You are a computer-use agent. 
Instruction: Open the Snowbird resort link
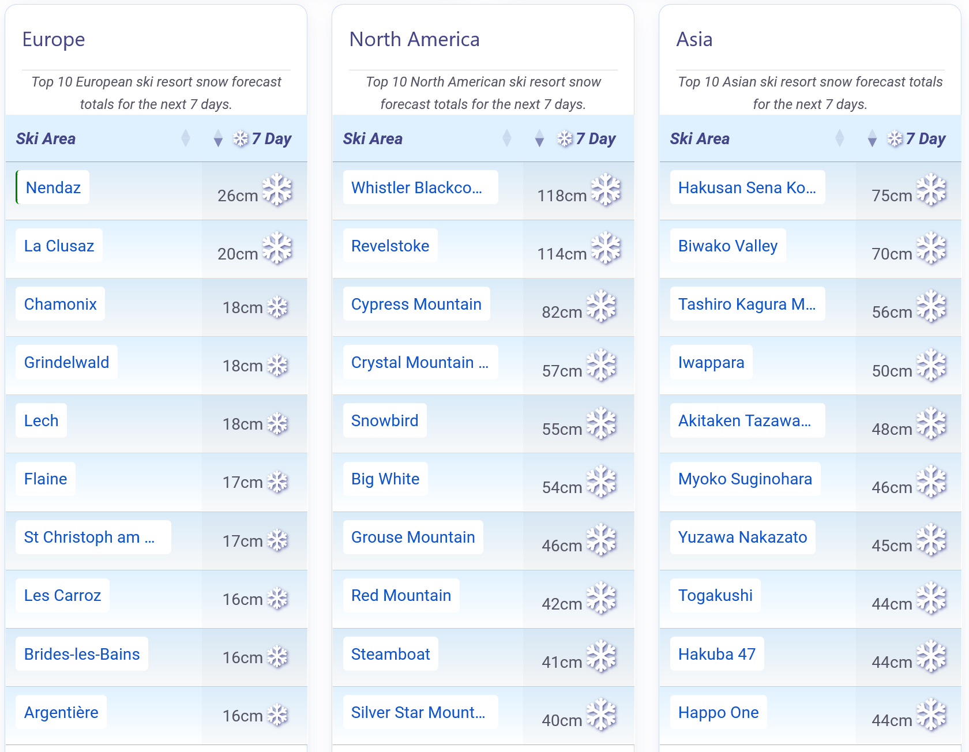(385, 420)
